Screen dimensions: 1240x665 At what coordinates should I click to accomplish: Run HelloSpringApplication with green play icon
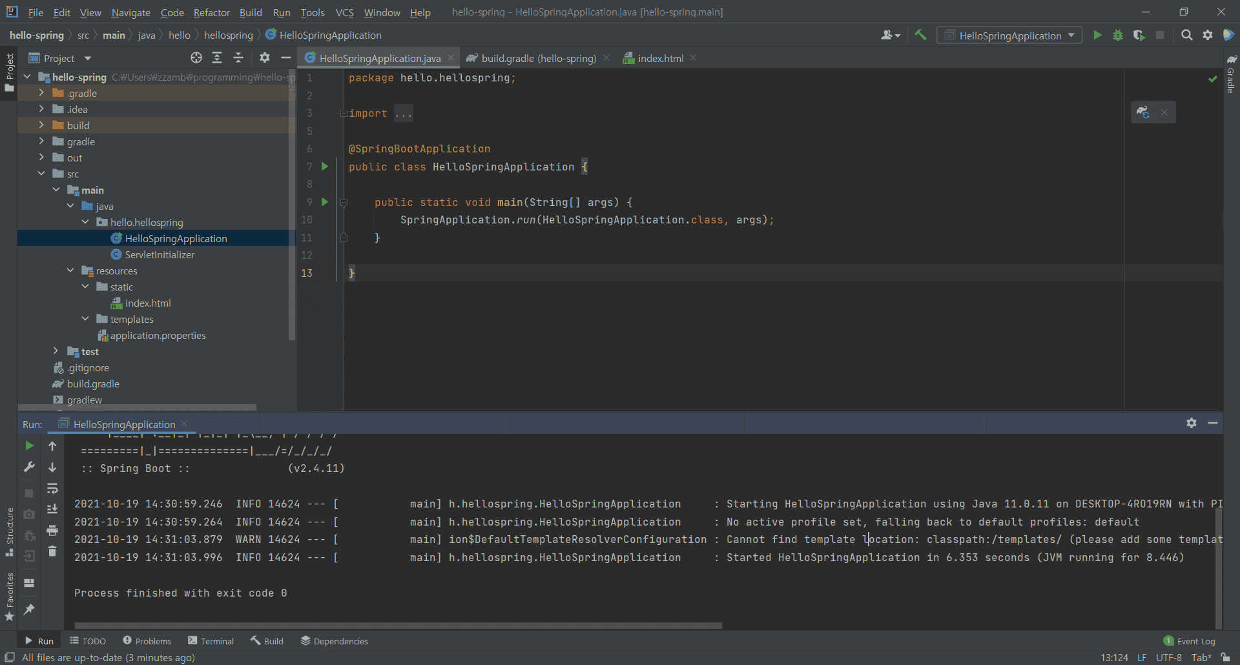[x=1097, y=35]
